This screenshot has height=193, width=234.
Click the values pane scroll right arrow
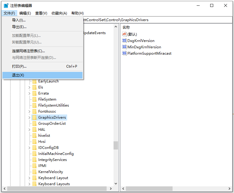coord(229,189)
